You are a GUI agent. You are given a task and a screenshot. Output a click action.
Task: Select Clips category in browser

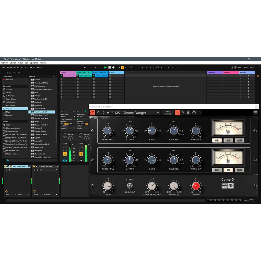point(15,112)
